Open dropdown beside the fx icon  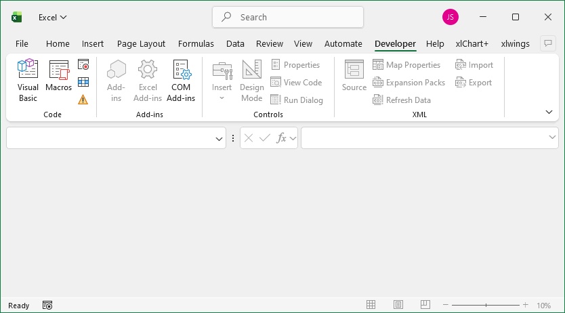(x=293, y=138)
